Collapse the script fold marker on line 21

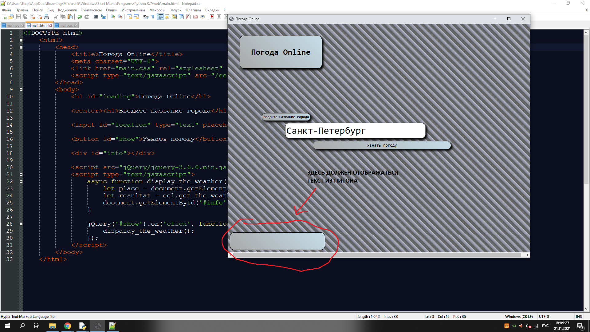[x=21, y=174]
